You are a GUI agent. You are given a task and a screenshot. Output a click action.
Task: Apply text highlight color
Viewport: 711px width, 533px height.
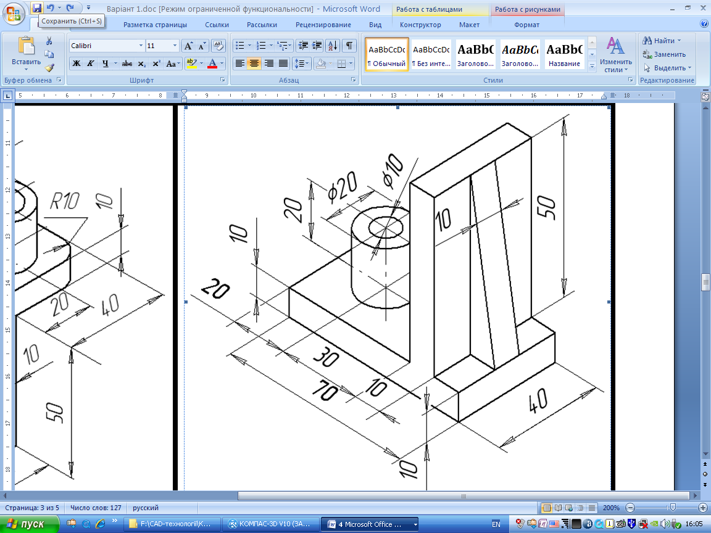point(191,64)
